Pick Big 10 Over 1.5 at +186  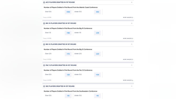point(68,33)
